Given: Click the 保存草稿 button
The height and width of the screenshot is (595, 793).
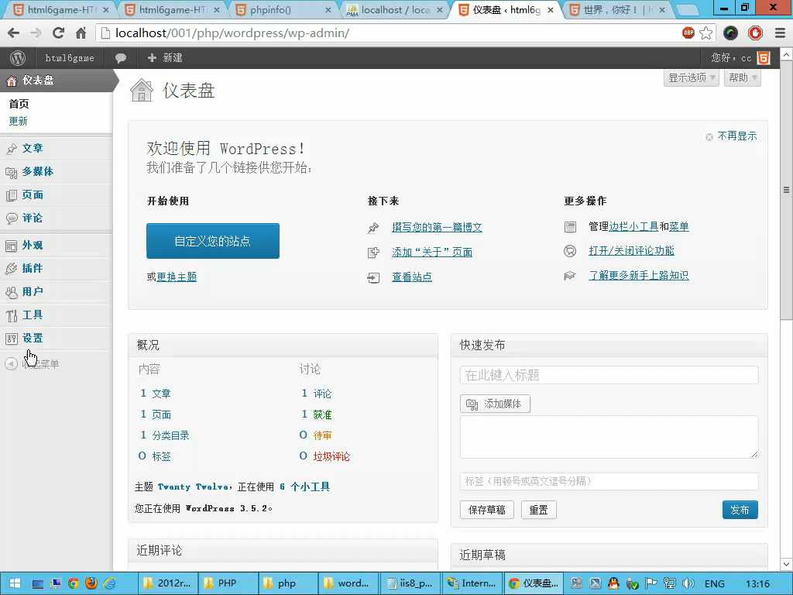Looking at the screenshot, I should pos(486,510).
